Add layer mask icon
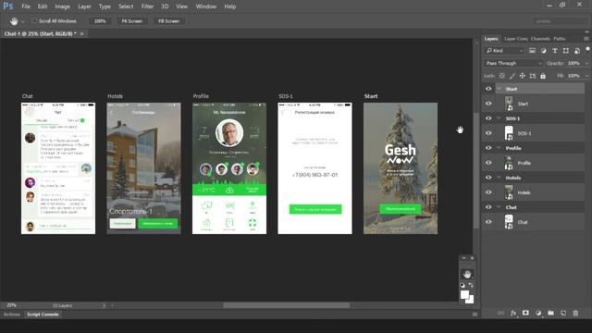 (525, 313)
